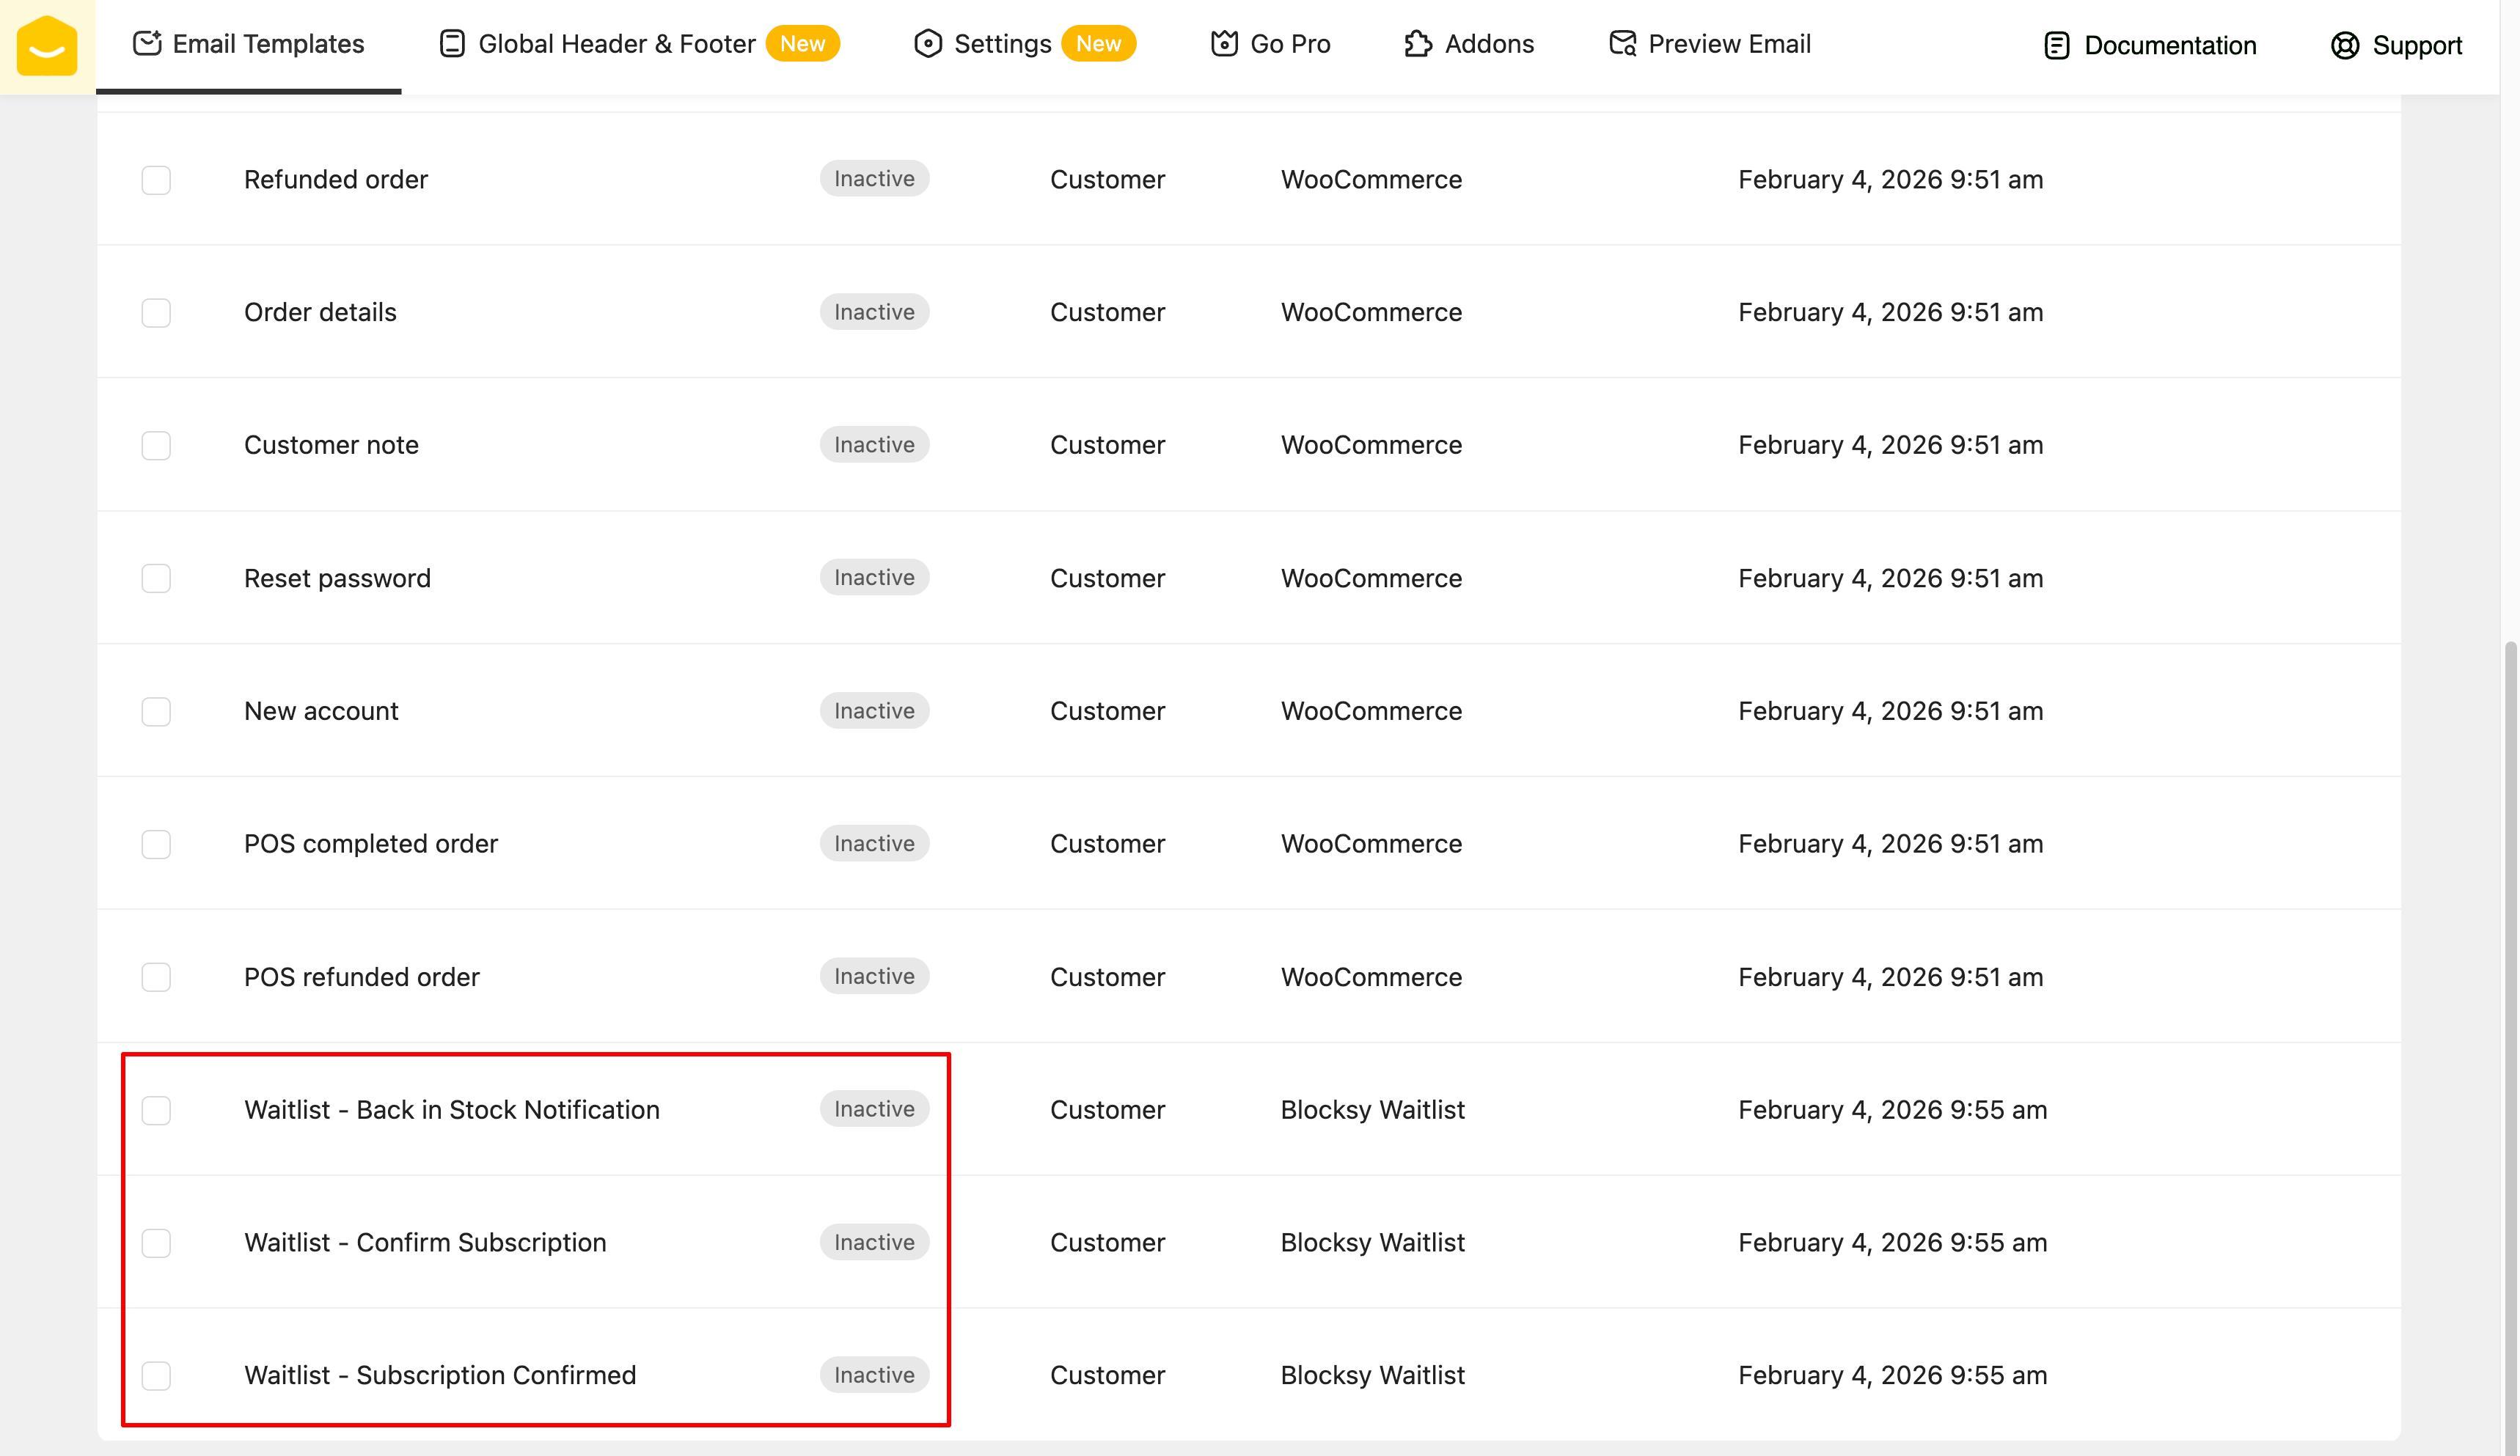Check the POS completed order checkbox

[x=156, y=845]
